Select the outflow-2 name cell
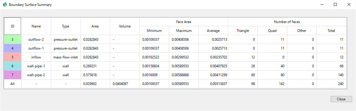Viewport: 356px width, 111px height. pyautogui.click(x=36, y=40)
